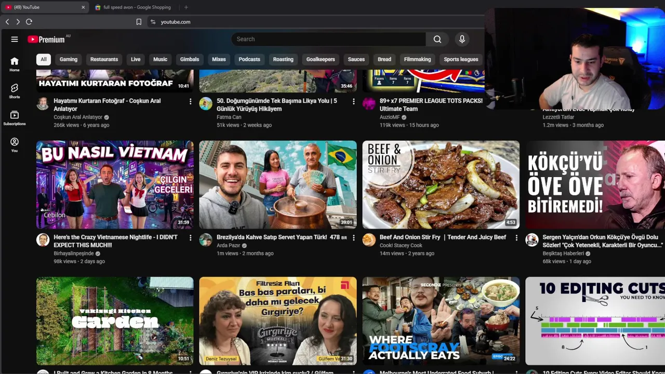This screenshot has height=374, width=665.
Task: Select the All filter chip
Action: 44,59
